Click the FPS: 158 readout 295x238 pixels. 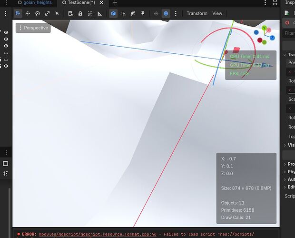coord(239,74)
